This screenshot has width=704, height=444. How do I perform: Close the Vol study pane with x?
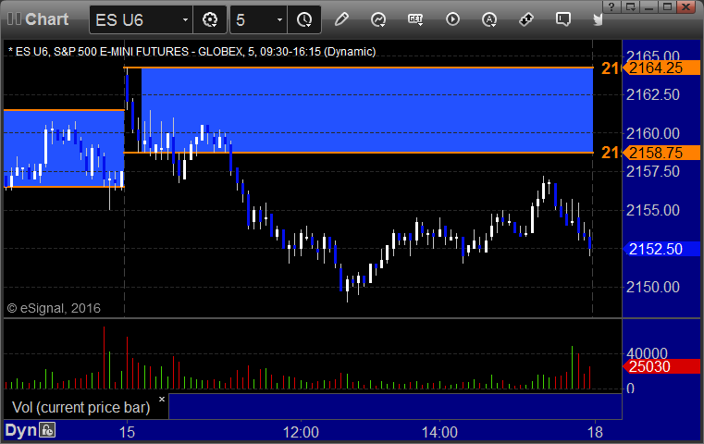tap(162, 399)
